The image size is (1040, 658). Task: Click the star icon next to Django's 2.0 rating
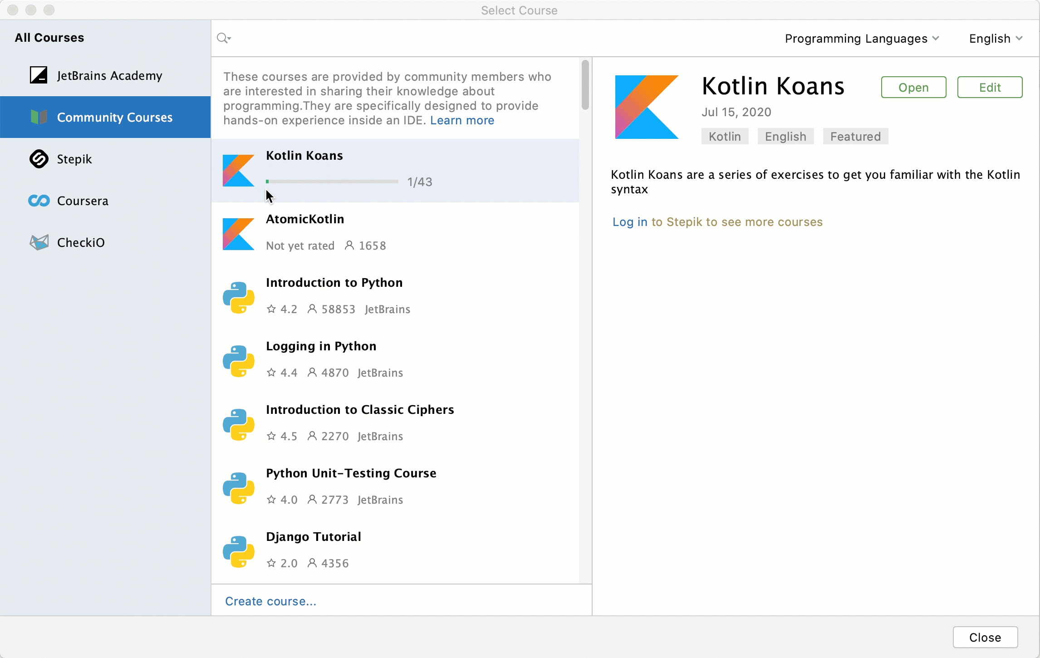[271, 563]
